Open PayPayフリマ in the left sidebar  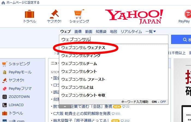[x=20, y=89]
